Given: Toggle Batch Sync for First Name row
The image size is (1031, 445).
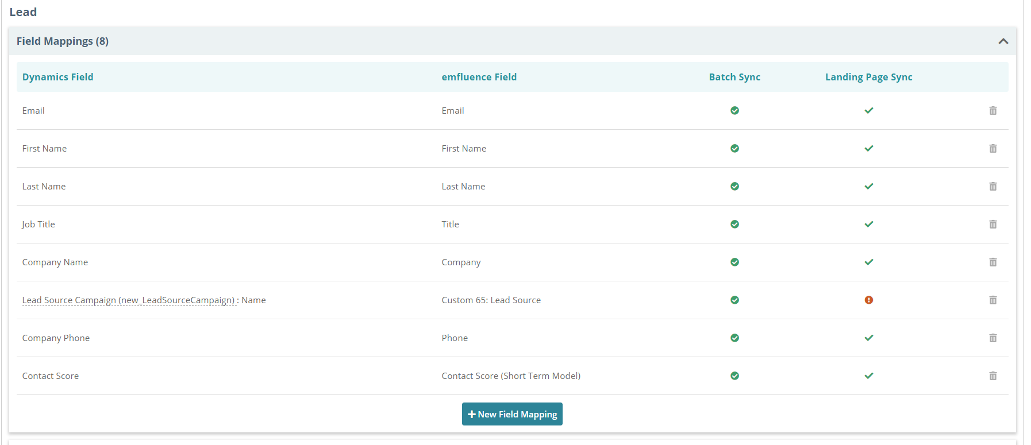Looking at the screenshot, I should click(734, 148).
